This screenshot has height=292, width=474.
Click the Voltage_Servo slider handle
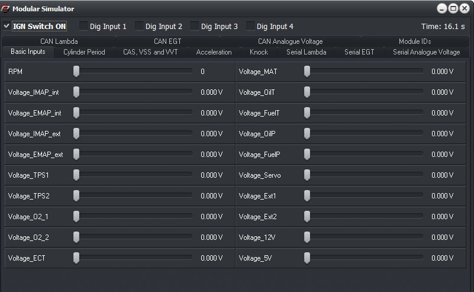307,175
